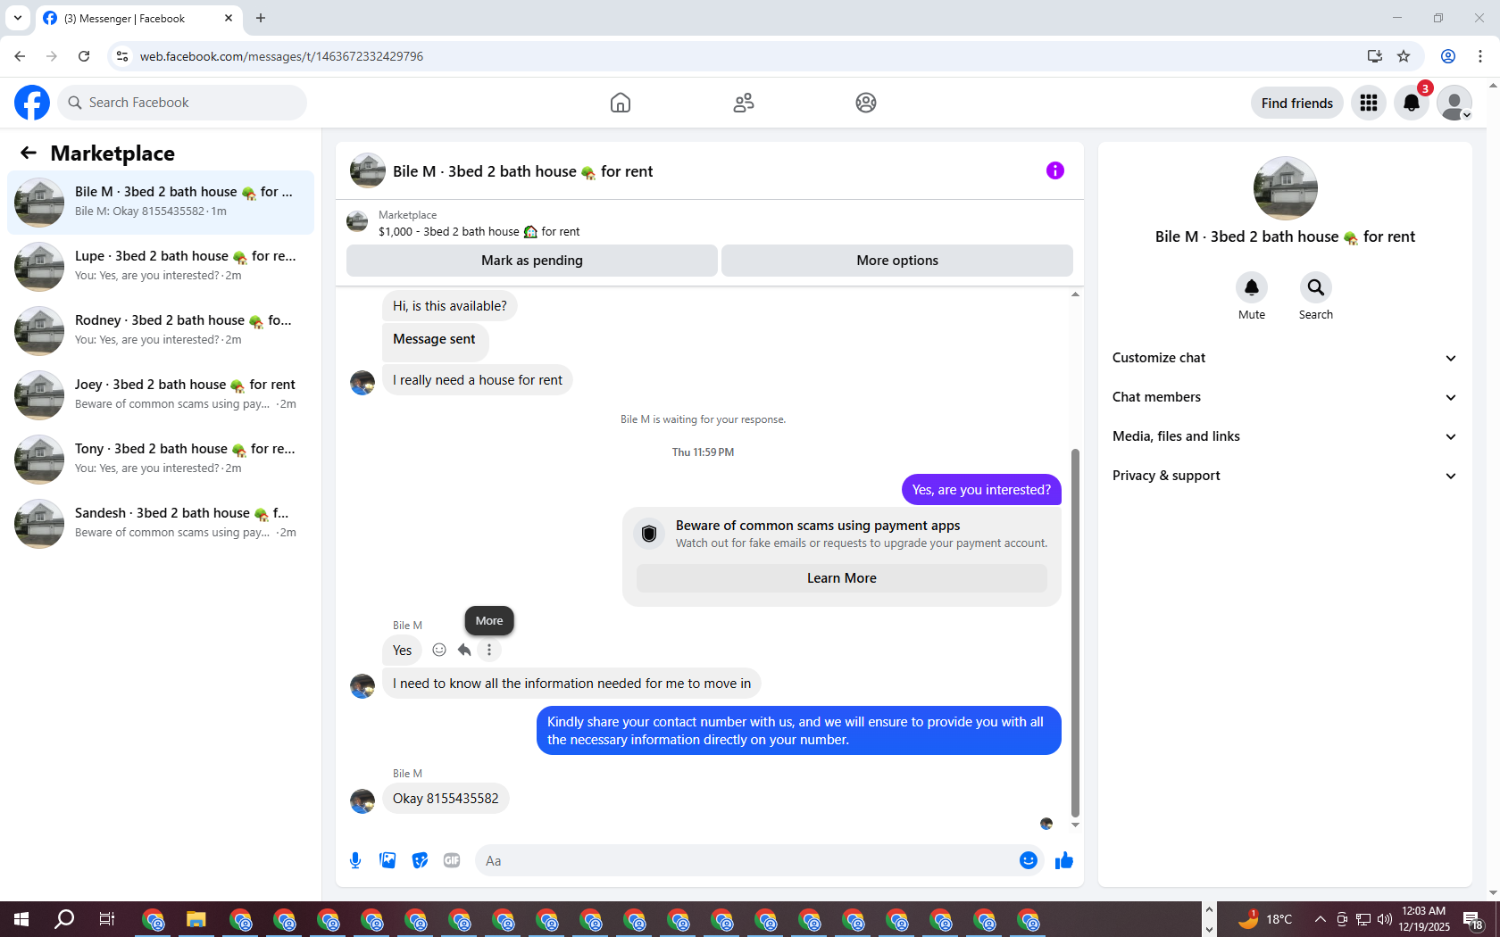The height and width of the screenshot is (937, 1500).
Task: Open the account profile avatar menu
Action: (x=1454, y=103)
